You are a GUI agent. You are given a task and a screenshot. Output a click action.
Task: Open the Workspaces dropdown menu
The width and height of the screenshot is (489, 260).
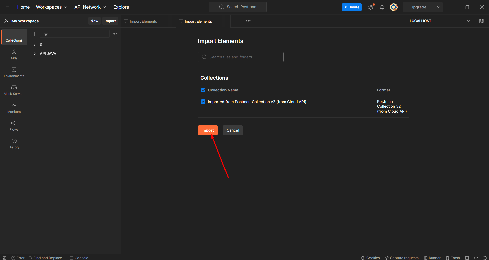tap(51, 7)
